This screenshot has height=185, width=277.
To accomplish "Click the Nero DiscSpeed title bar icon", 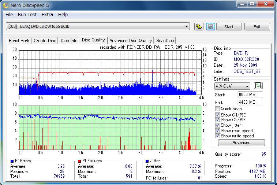I will tap(6, 5).
